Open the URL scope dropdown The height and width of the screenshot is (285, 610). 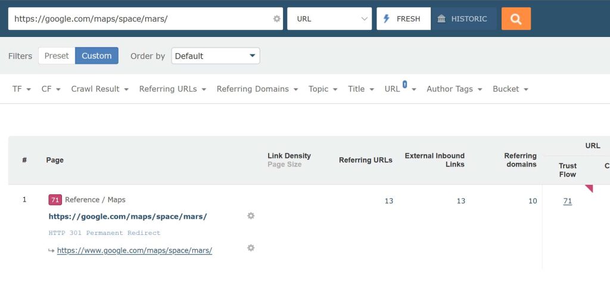[329, 18]
